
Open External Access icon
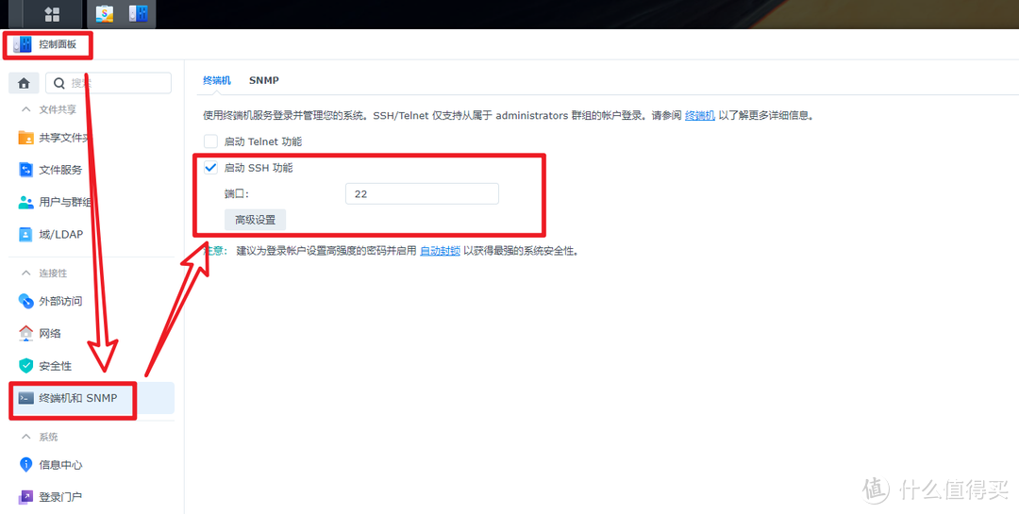(26, 302)
